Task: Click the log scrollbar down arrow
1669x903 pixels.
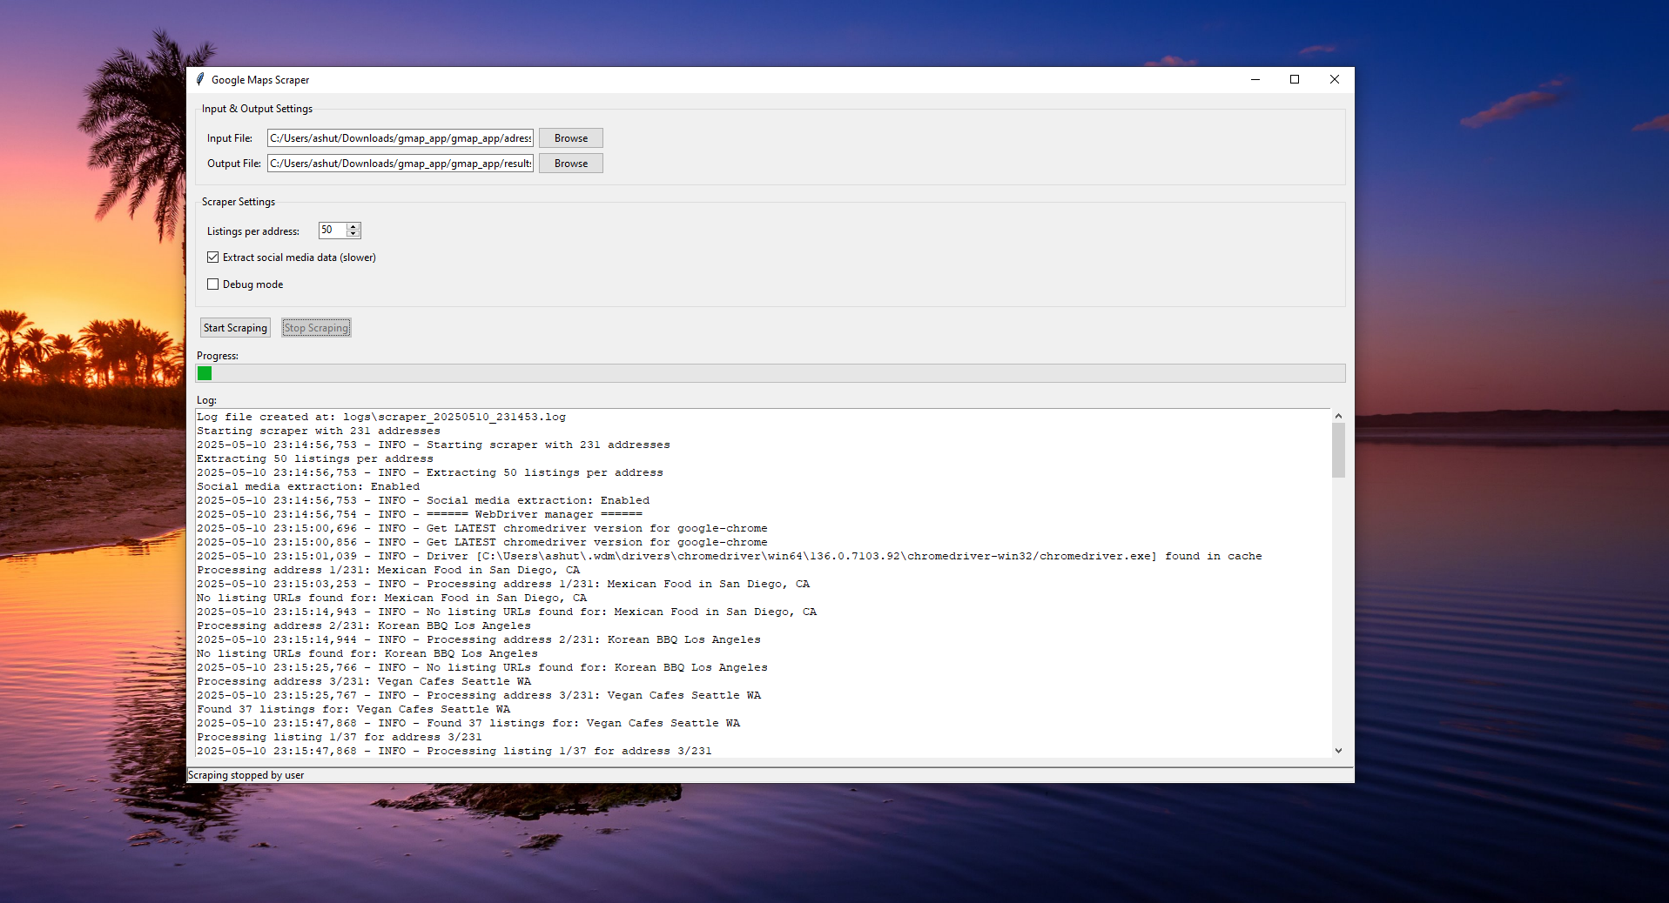Action: pyautogui.click(x=1339, y=751)
